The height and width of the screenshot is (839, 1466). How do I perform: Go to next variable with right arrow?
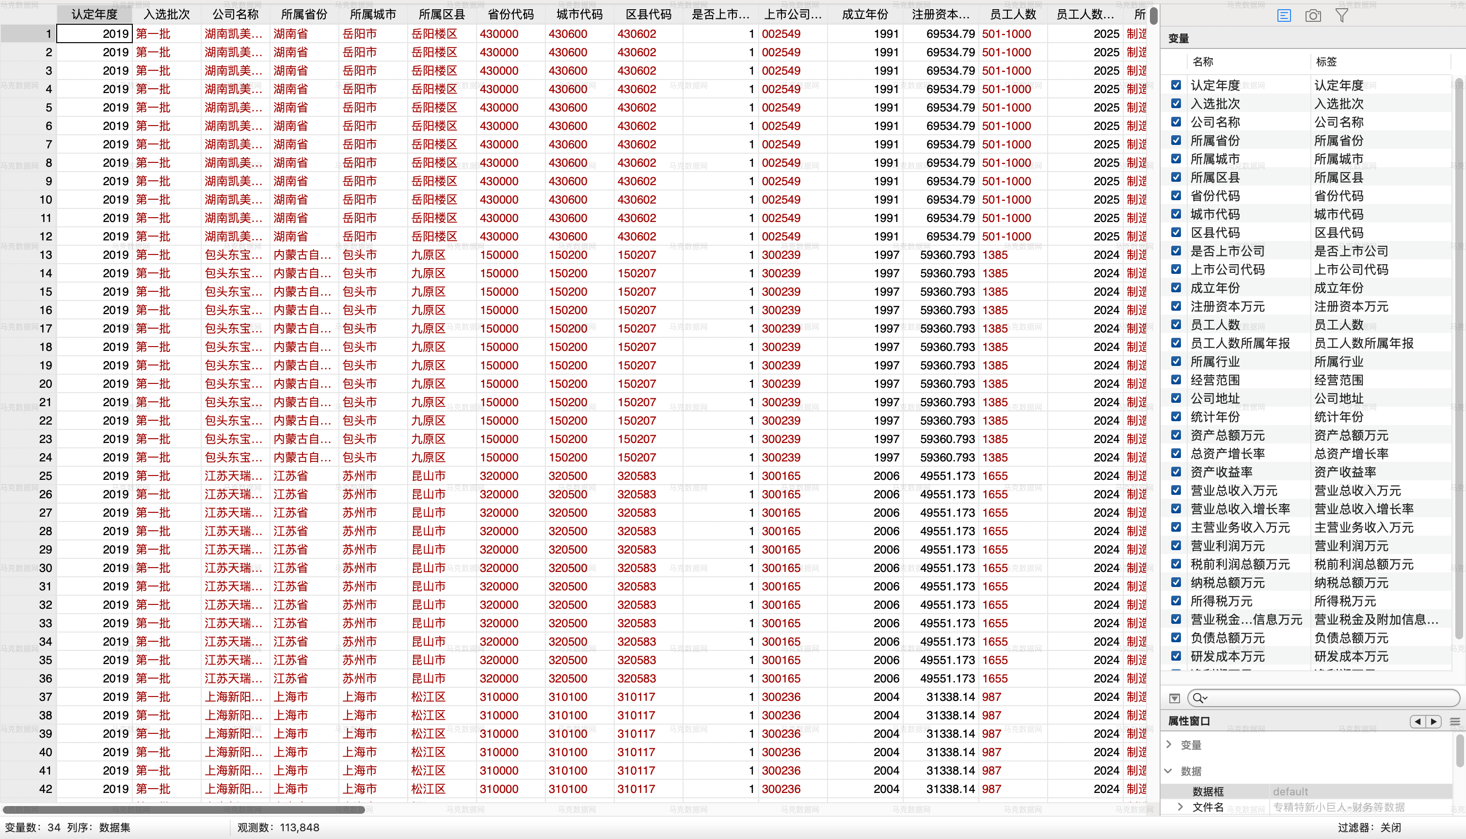click(1434, 721)
